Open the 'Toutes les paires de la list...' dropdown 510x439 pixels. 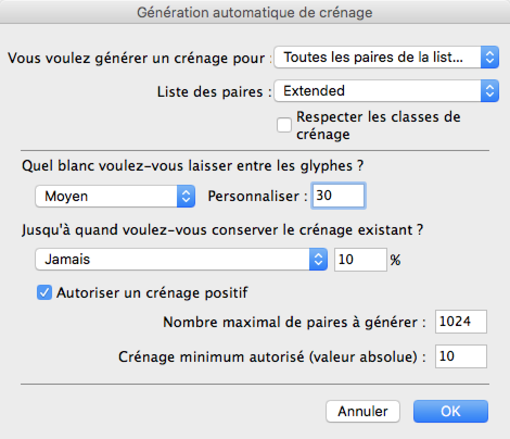[386, 58]
